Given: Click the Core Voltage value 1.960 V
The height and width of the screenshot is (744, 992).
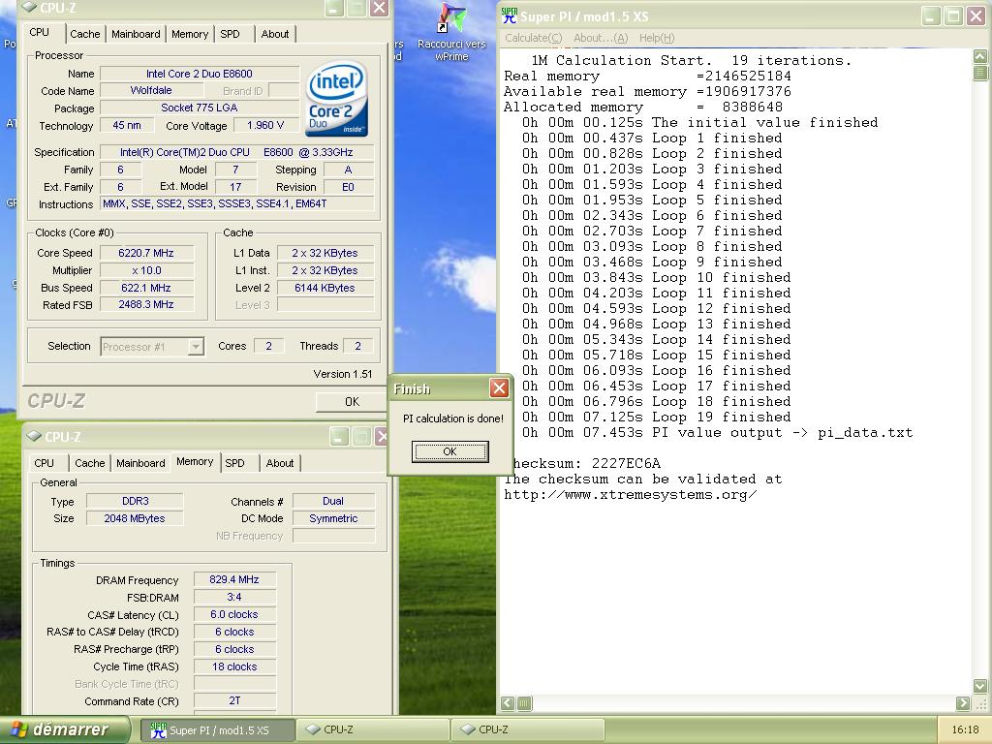Looking at the screenshot, I should (x=265, y=125).
